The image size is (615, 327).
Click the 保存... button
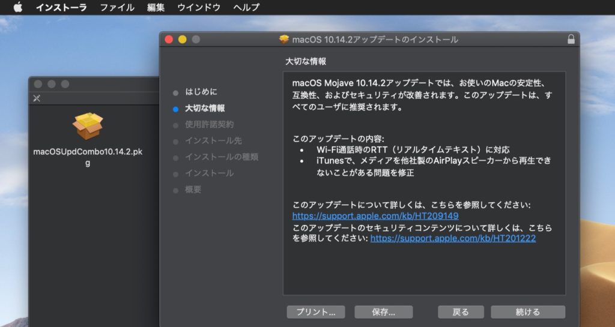point(383,312)
